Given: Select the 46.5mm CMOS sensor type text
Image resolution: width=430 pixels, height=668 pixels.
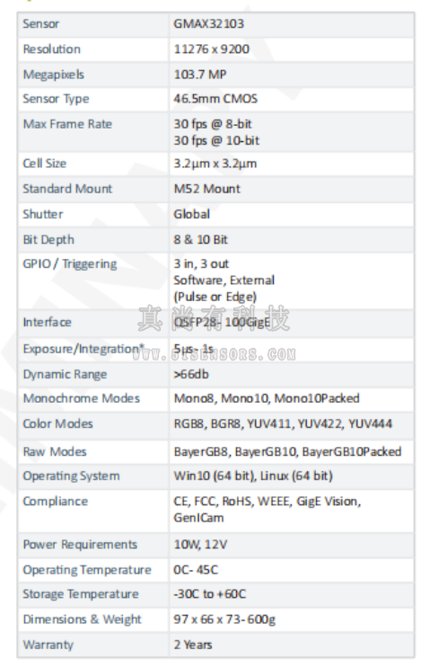Looking at the screenshot, I should click(x=215, y=99).
